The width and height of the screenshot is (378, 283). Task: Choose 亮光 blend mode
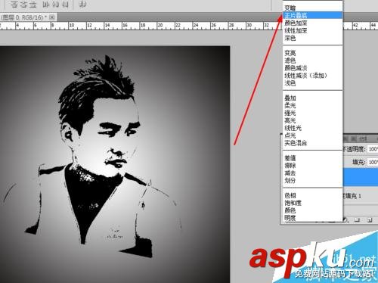(312, 120)
